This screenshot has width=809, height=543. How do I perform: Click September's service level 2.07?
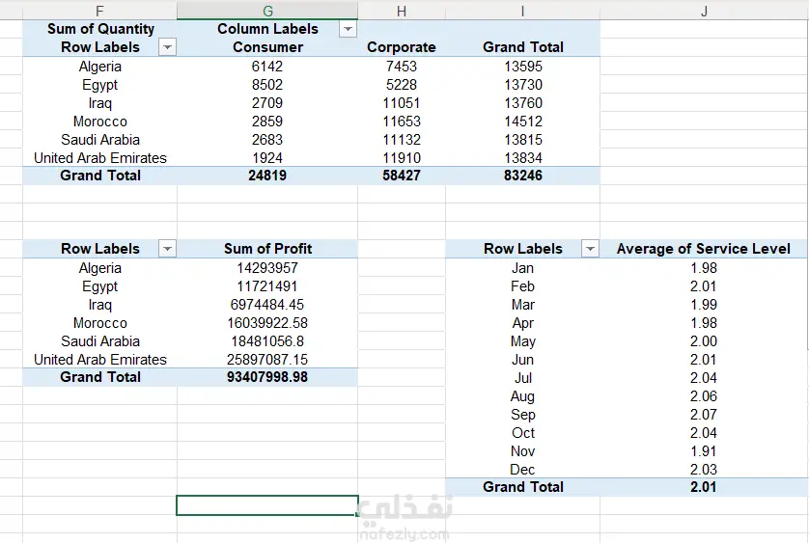pyautogui.click(x=704, y=415)
